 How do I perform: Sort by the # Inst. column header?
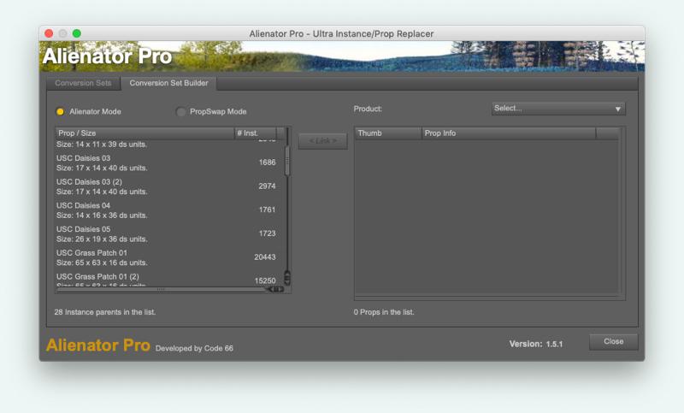pyautogui.click(x=255, y=133)
